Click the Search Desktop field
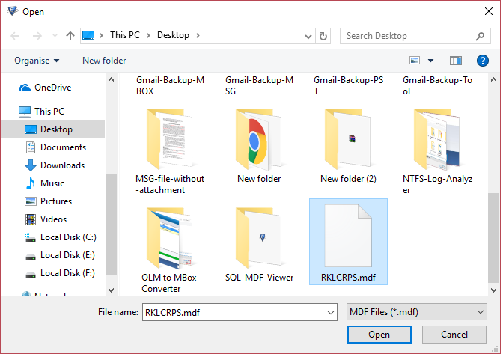 (x=408, y=35)
